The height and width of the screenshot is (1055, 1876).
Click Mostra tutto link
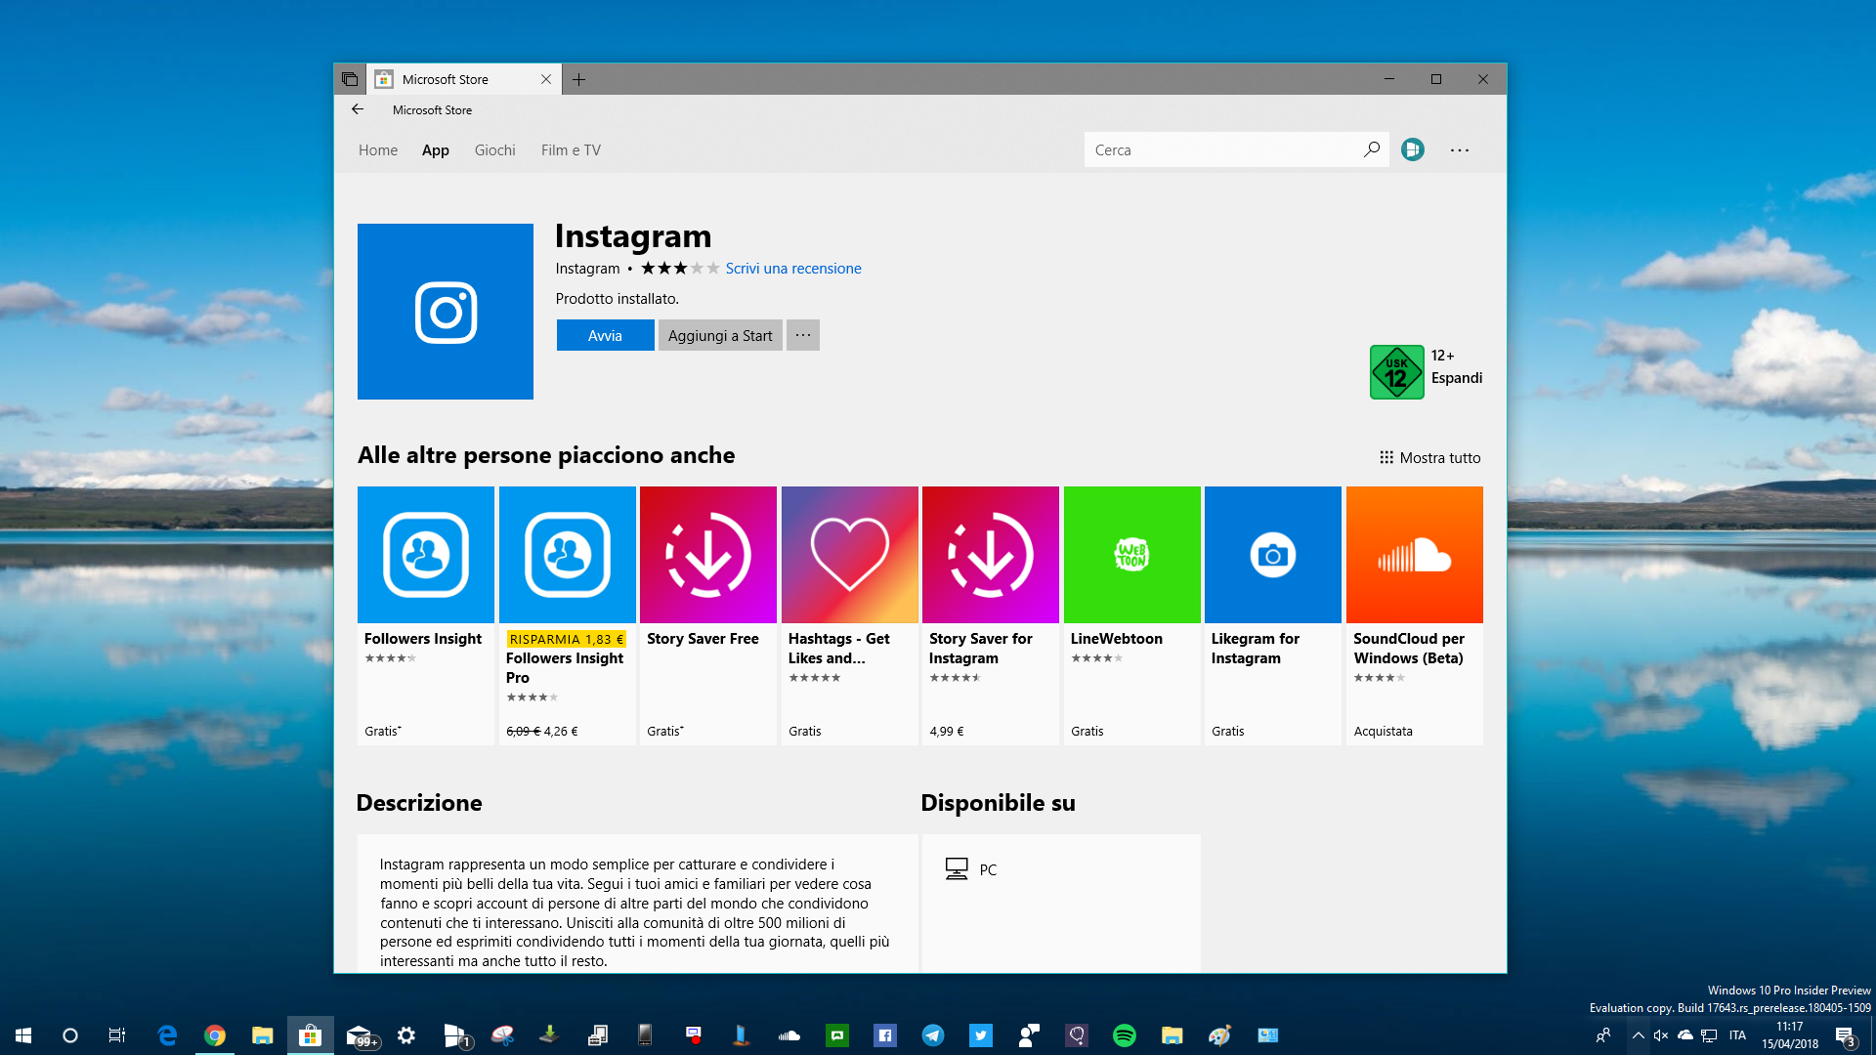tap(1429, 457)
